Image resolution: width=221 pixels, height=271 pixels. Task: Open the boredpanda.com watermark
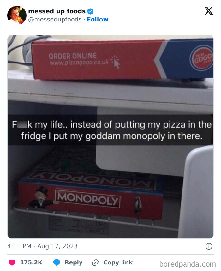coord(188,264)
